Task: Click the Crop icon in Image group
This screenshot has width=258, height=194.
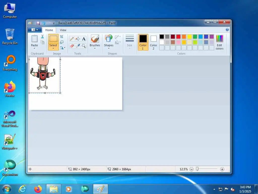Action: coord(62,36)
